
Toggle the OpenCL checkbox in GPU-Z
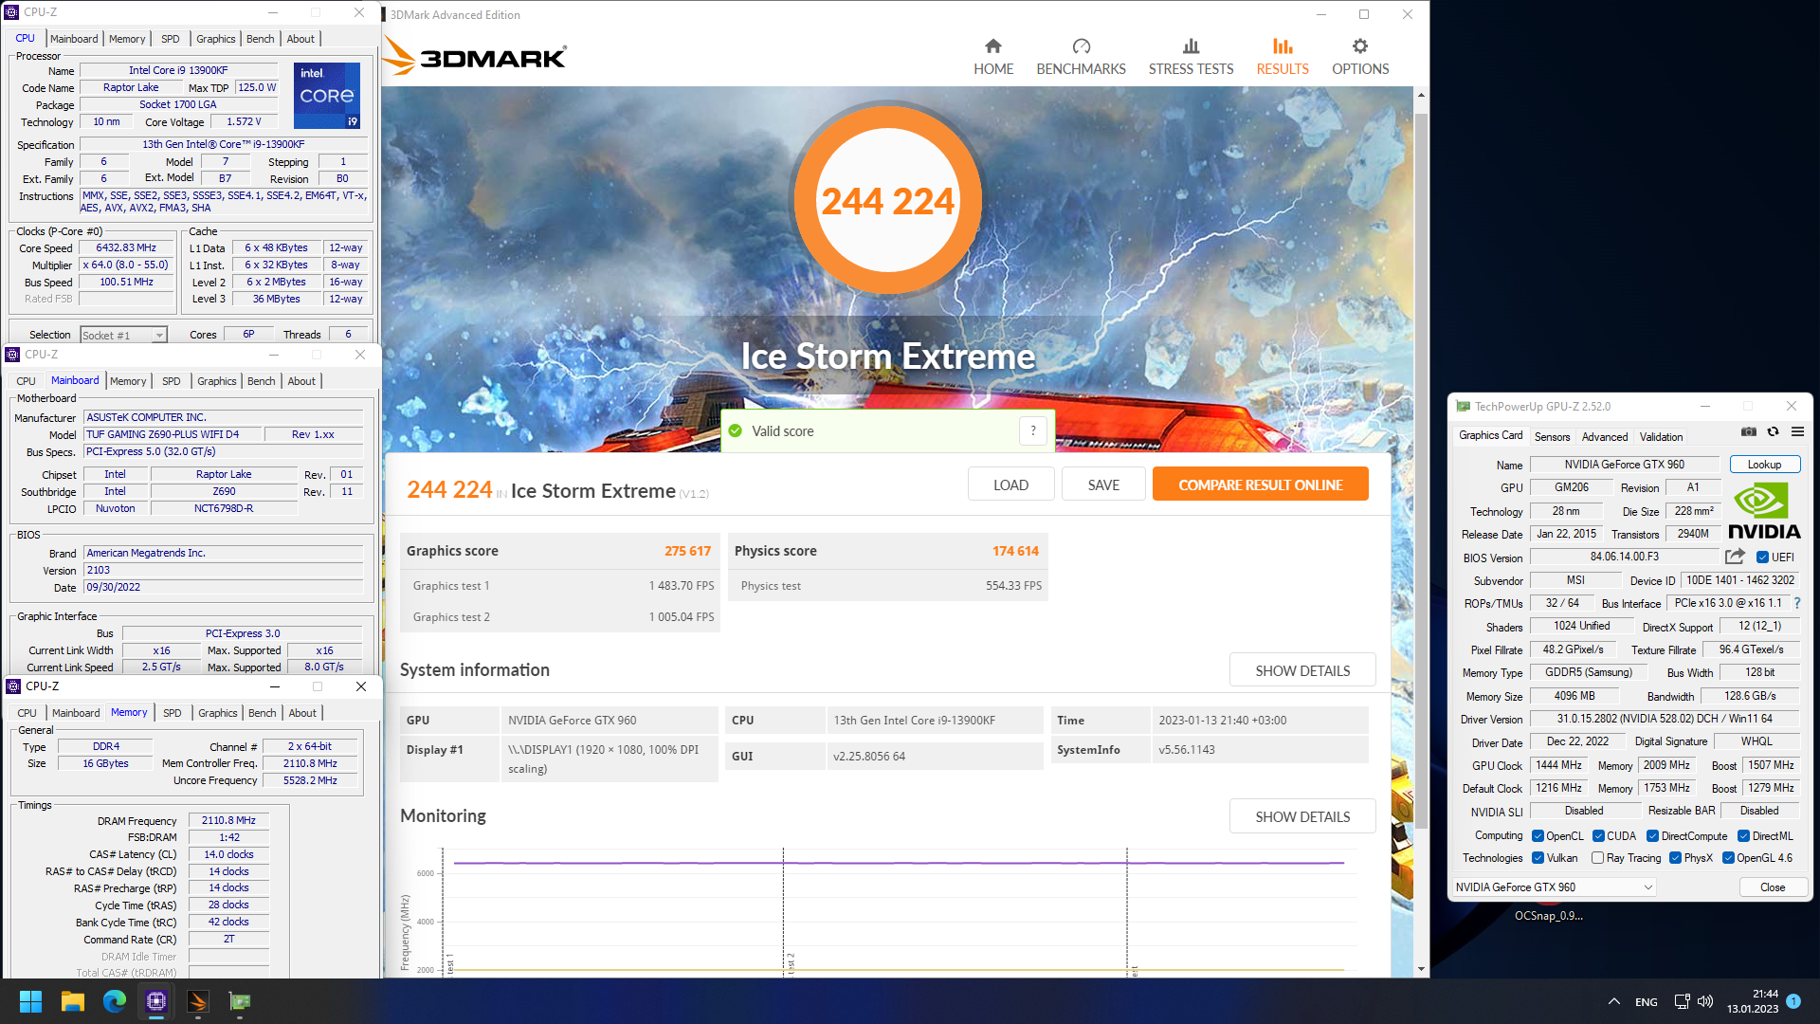[x=1538, y=836]
